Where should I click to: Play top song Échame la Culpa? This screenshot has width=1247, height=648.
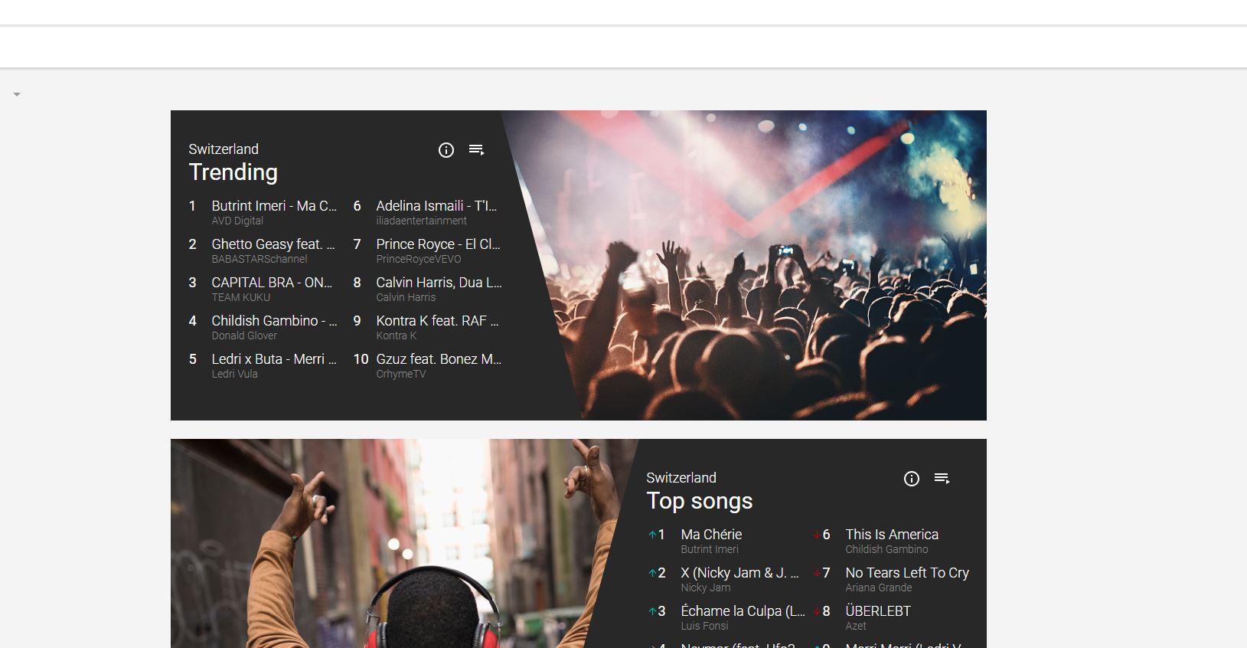[x=743, y=611]
